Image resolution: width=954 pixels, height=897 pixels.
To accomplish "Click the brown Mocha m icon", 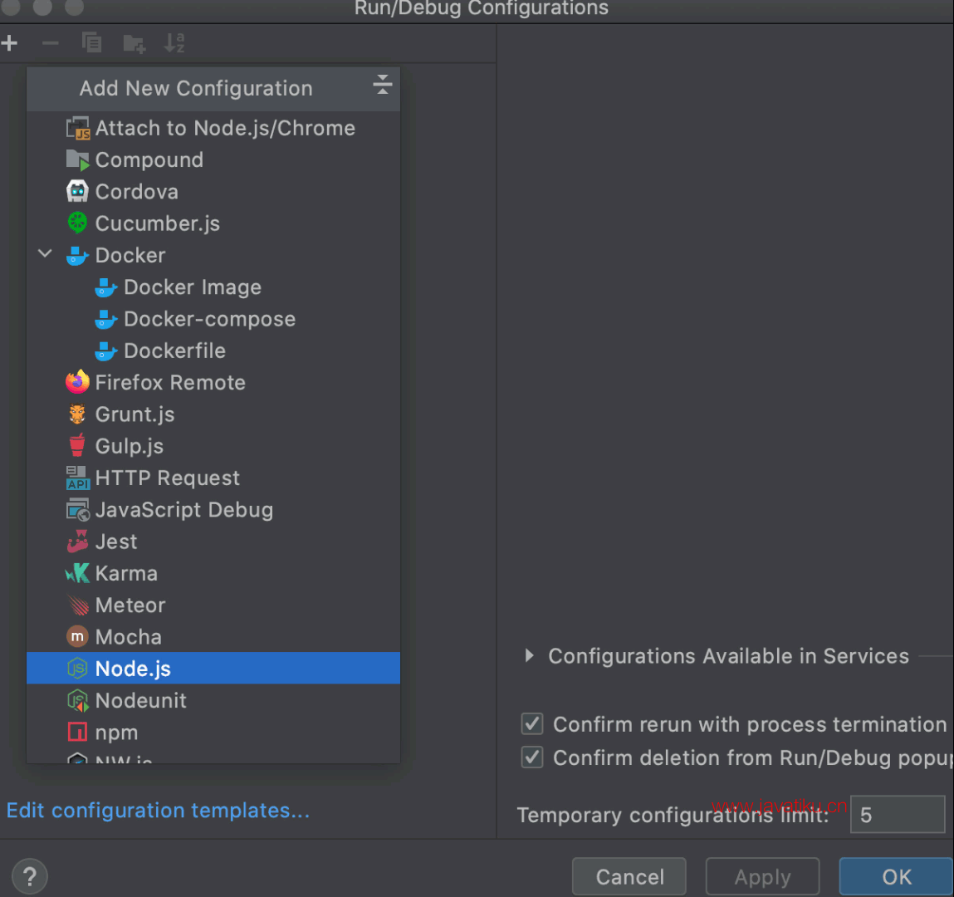I will (77, 636).
